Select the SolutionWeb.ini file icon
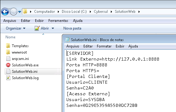 point(8,71)
